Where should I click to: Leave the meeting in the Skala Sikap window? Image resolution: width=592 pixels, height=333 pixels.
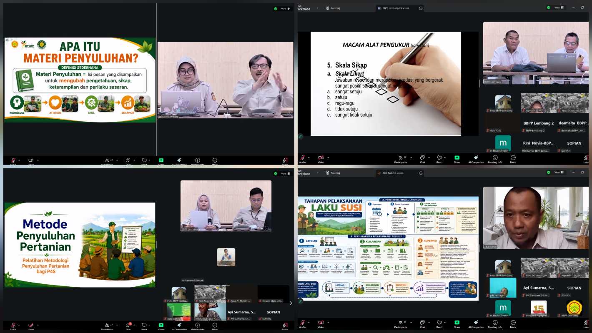click(x=586, y=158)
